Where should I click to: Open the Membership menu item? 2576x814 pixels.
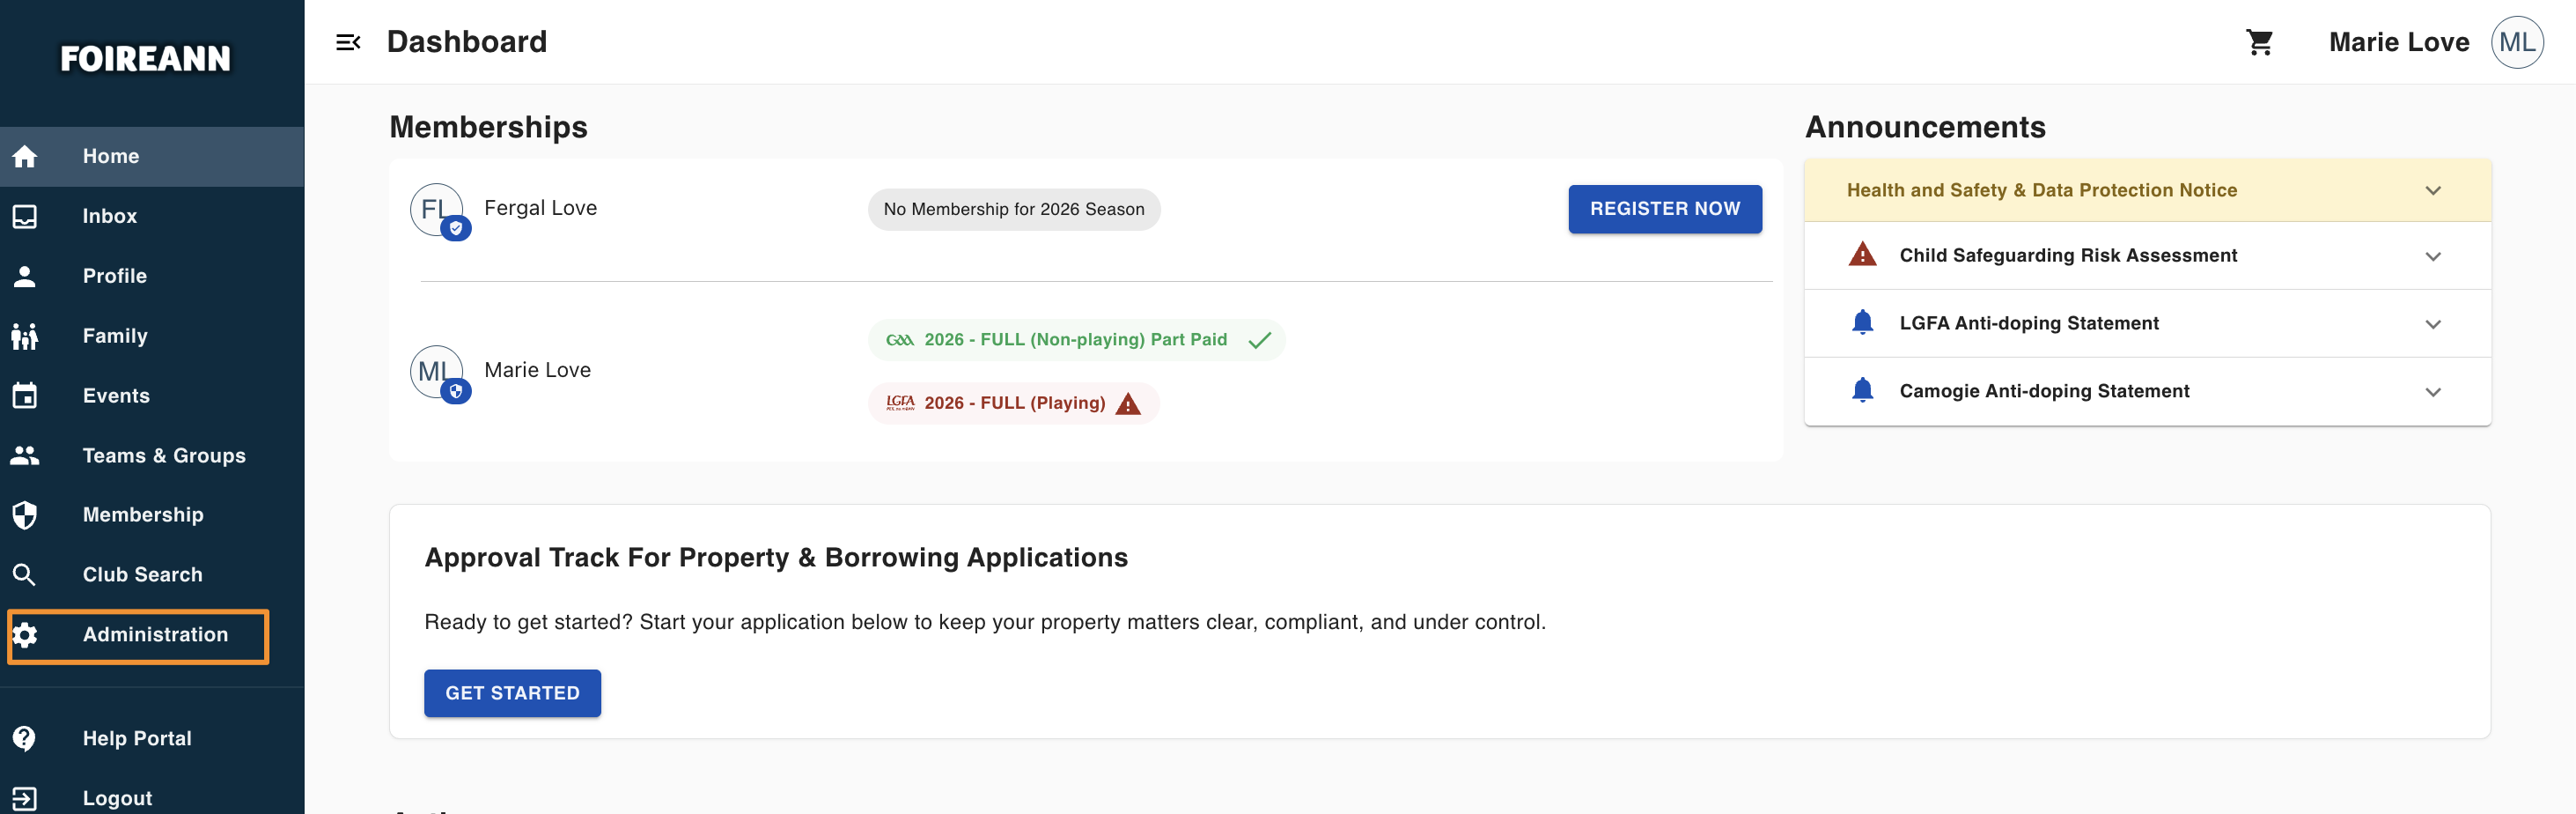point(152,514)
